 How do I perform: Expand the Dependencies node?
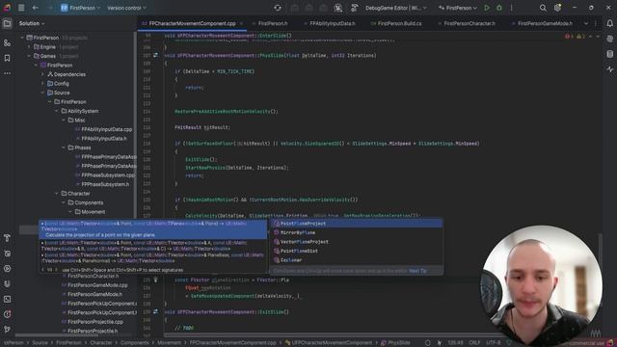[42, 74]
